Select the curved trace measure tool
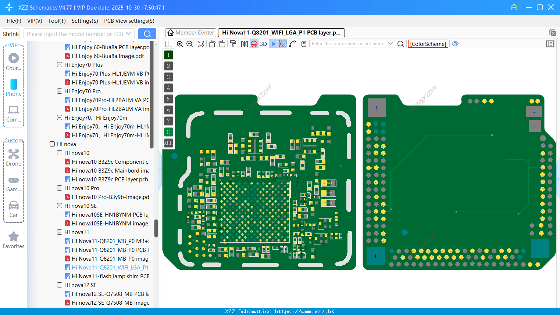Screen dimensions: 560x315 (x=293, y=44)
